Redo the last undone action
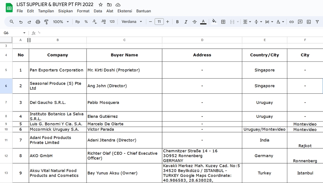 (x=29, y=21)
